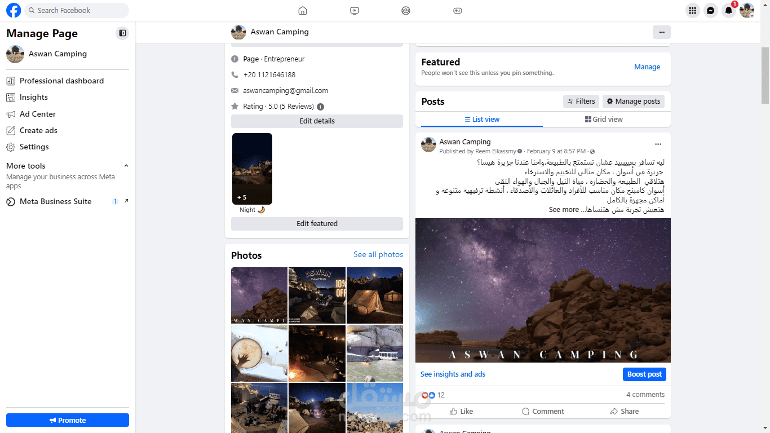Switch to the List view tab

[482, 119]
